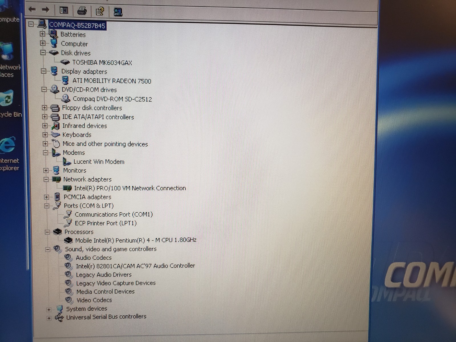Select ATI MOBILITY RADEON 7500 adapter
The width and height of the screenshot is (456, 342).
click(x=112, y=81)
